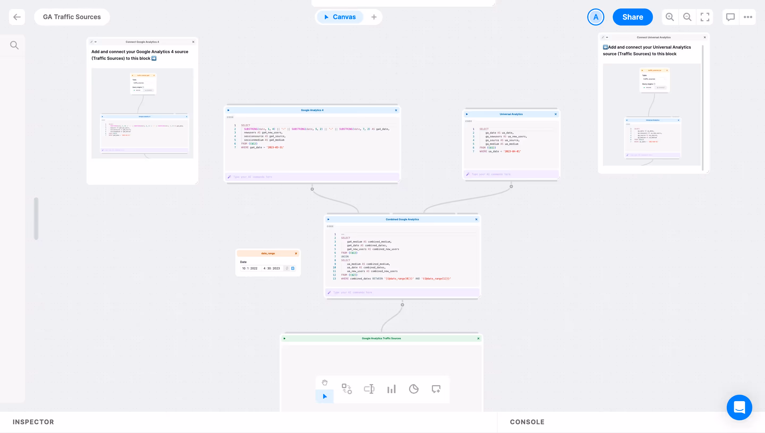765x433 pixels.
Task: Open the three-dots more options menu
Action: (748, 17)
